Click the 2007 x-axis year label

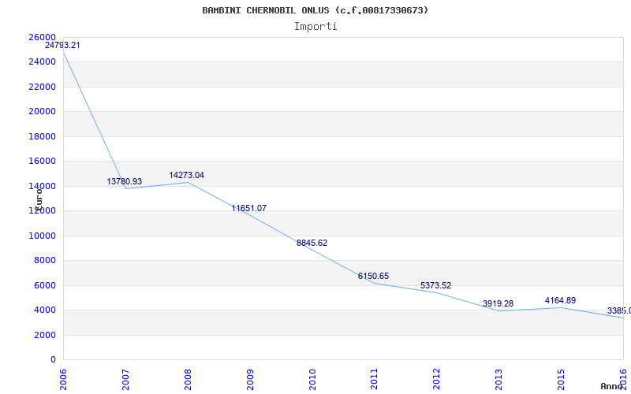click(125, 379)
